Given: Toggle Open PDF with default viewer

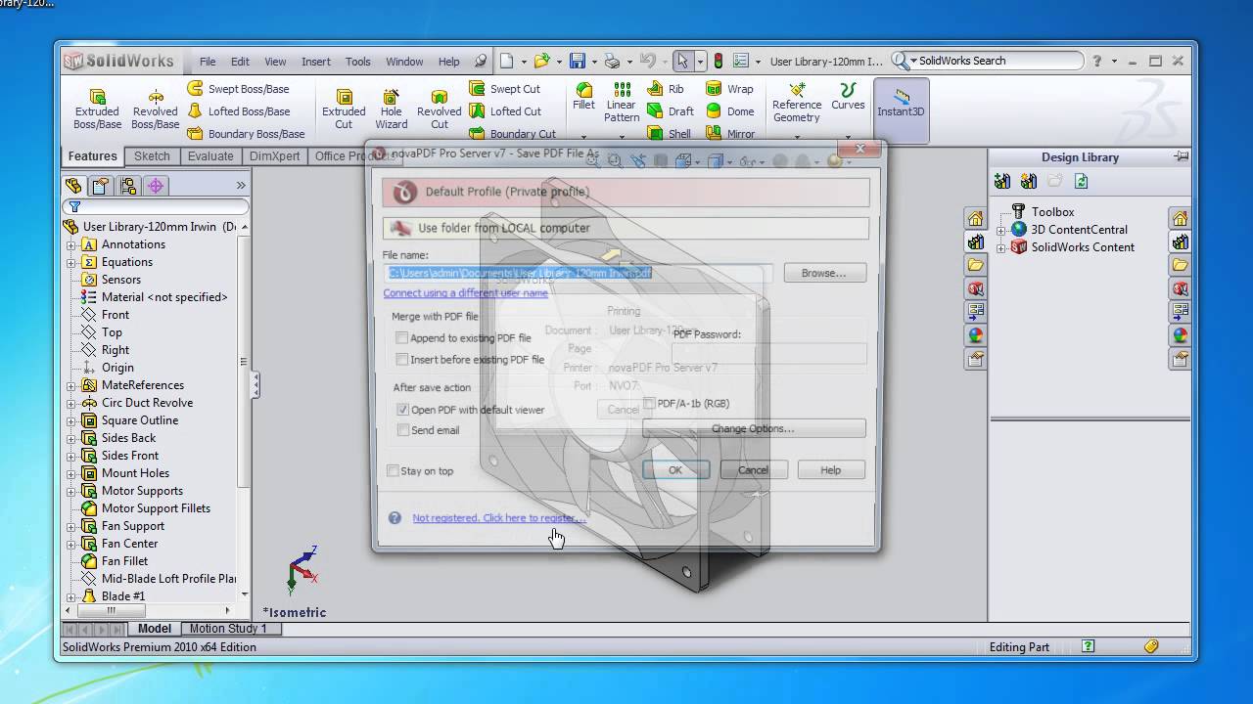Looking at the screenshot, I should coord(402,410).
